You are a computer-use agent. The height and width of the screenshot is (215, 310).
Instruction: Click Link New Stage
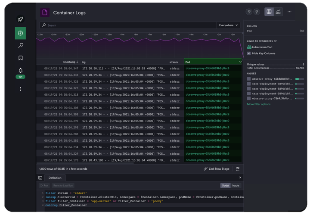(217, 169)
